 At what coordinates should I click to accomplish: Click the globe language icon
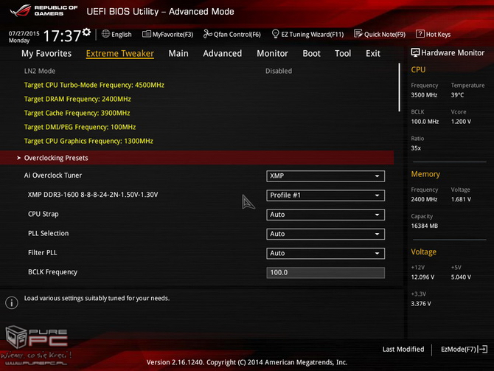(x=105, y=34)
